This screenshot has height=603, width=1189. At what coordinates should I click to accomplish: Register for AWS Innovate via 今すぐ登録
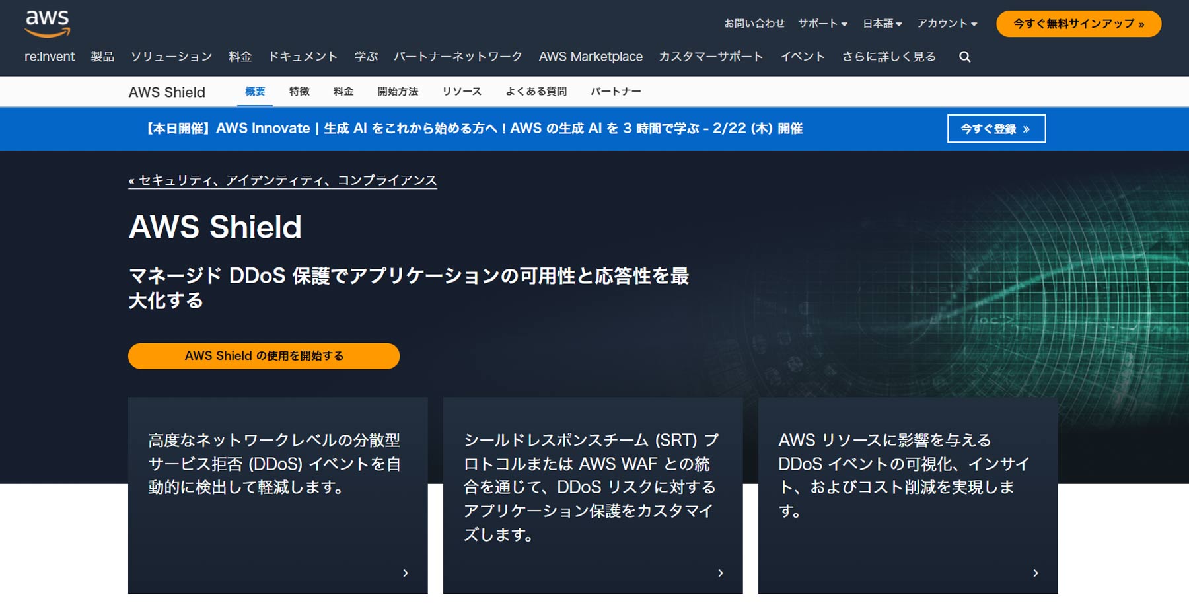pos(996,128)
